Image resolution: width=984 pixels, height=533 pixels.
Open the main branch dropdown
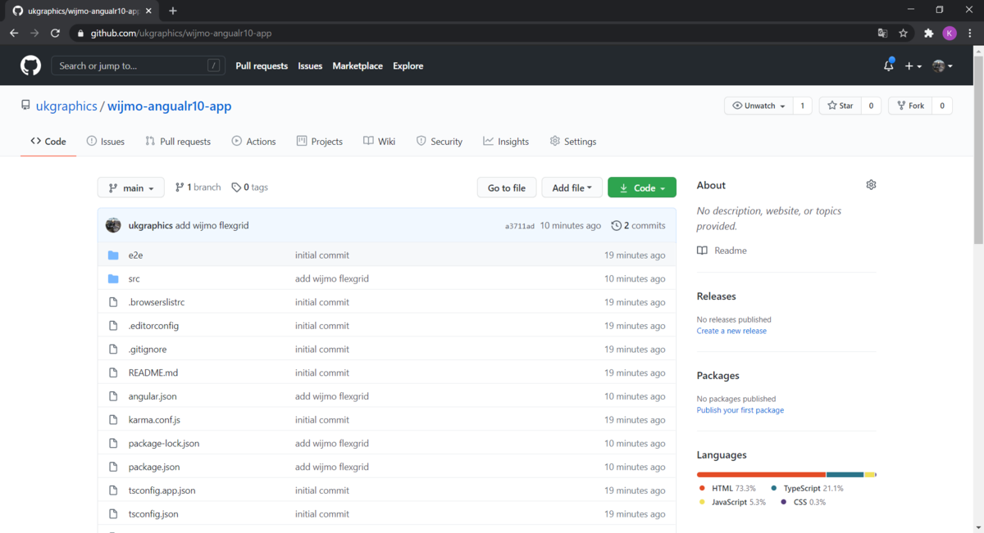coord(131,187)
